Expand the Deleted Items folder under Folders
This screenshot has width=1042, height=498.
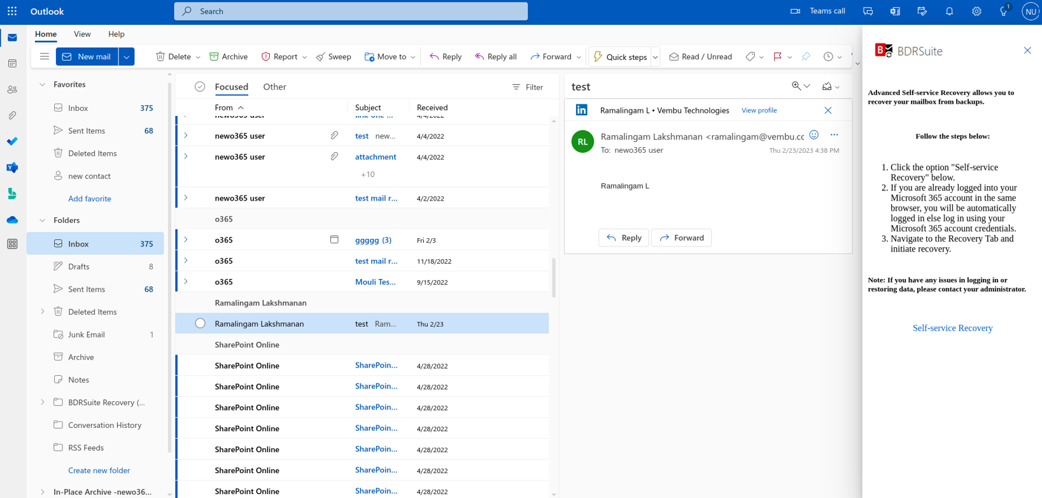[43, 311]
